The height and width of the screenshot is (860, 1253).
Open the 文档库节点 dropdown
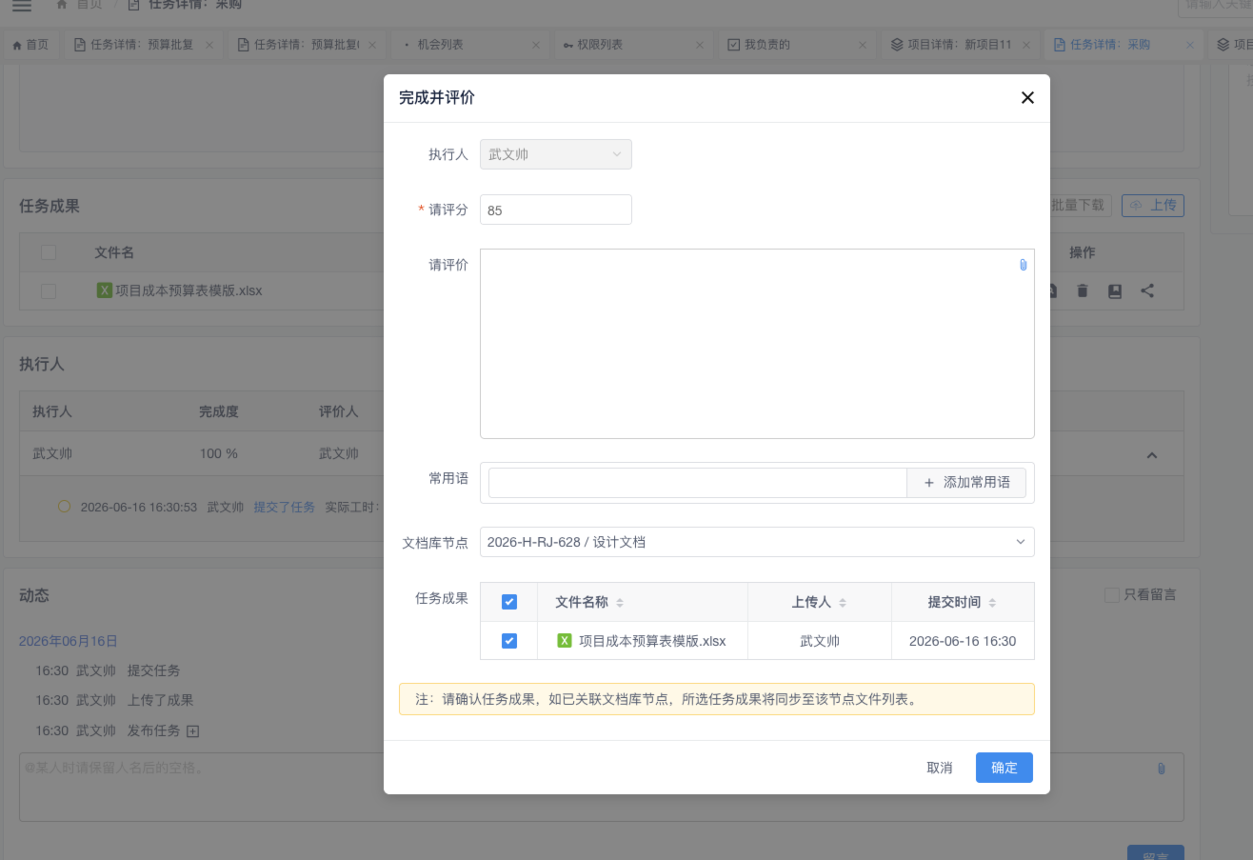pyautogui.click(x=757, y=542)
